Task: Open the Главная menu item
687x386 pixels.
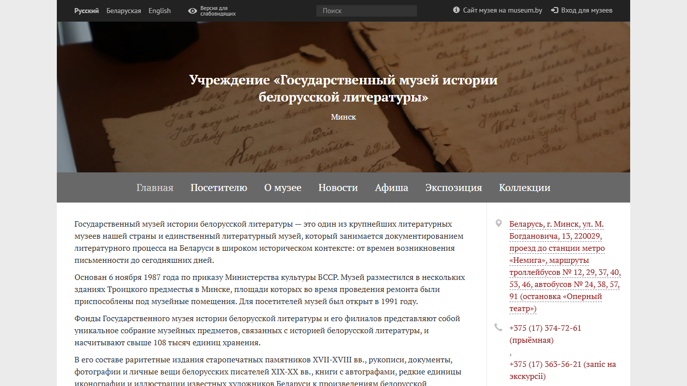Action: [x=155, y=187]
